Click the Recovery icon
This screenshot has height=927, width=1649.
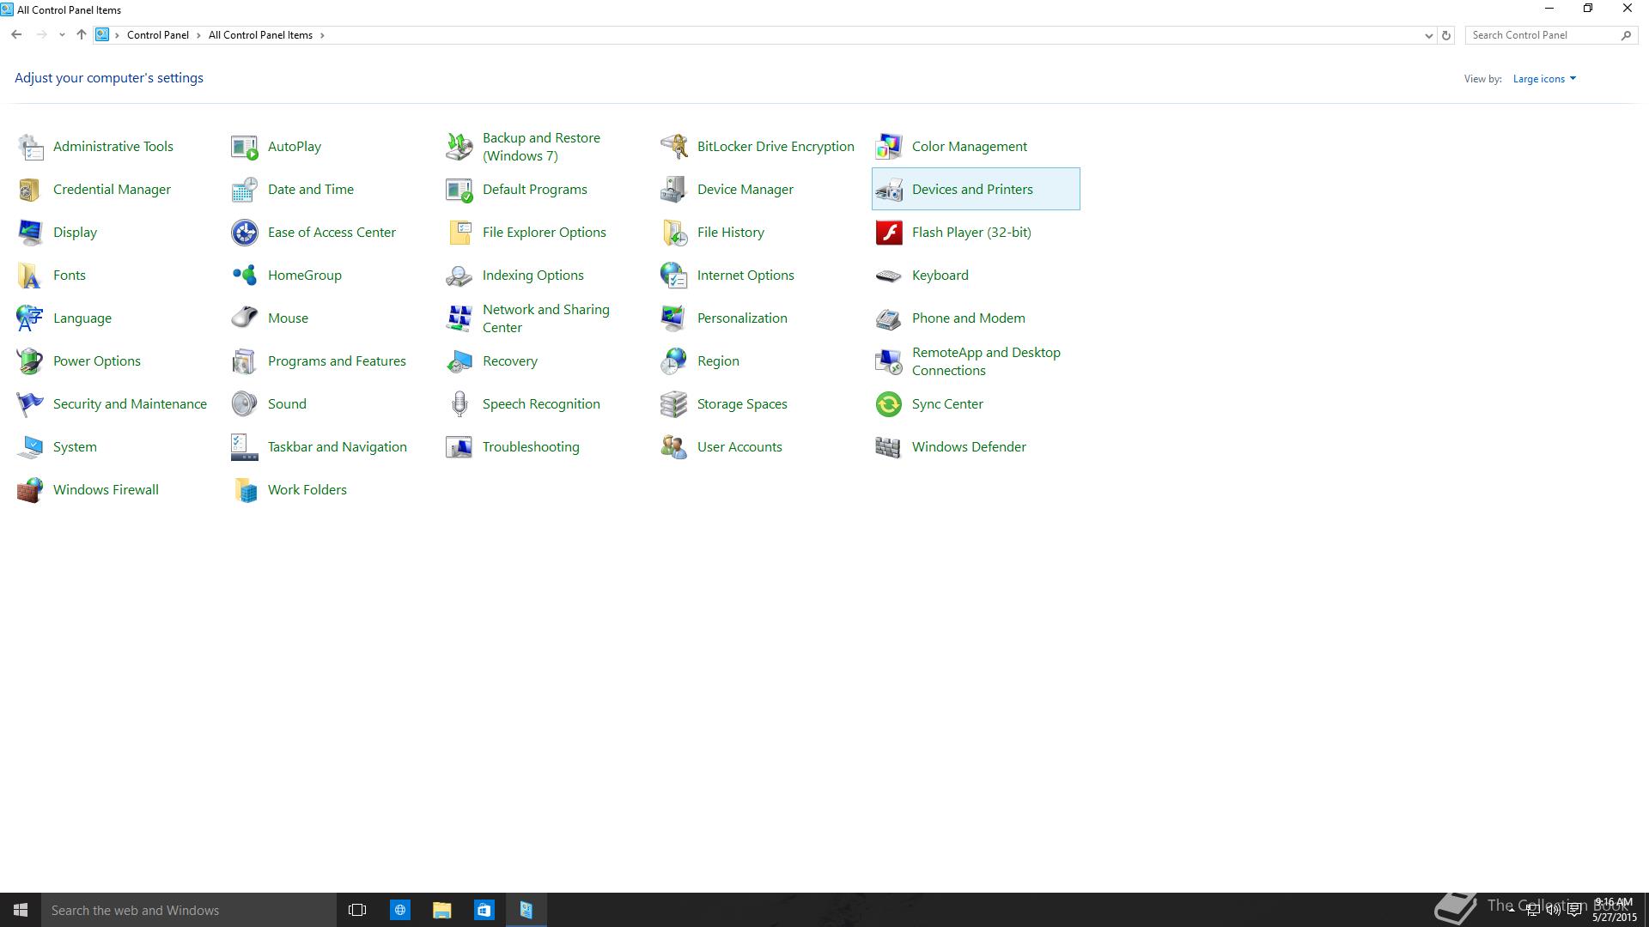pyautogui.click(x=459, y=361)
